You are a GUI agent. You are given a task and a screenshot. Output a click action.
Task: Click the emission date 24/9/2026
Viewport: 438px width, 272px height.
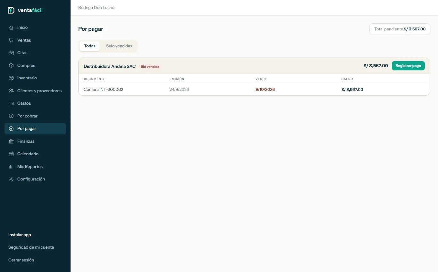[x=179, y=90]
